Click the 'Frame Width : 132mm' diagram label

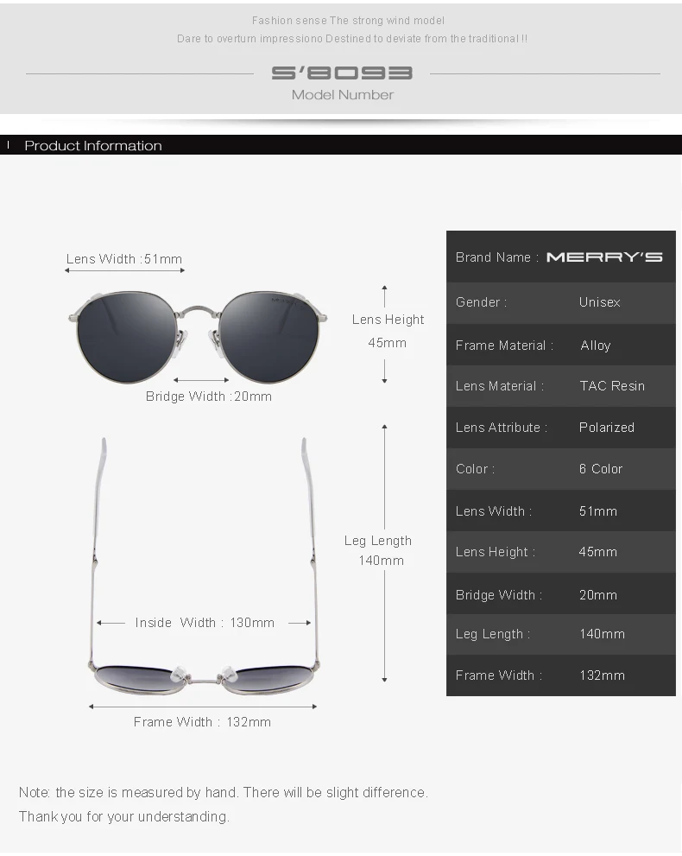point(202,722)
